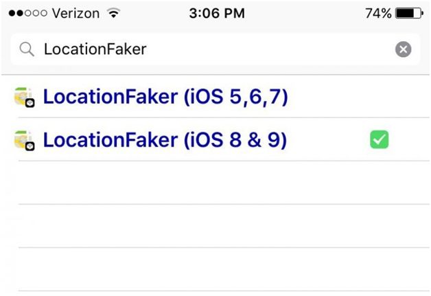
Task: Select the first empty row below results
Action: 220,183
